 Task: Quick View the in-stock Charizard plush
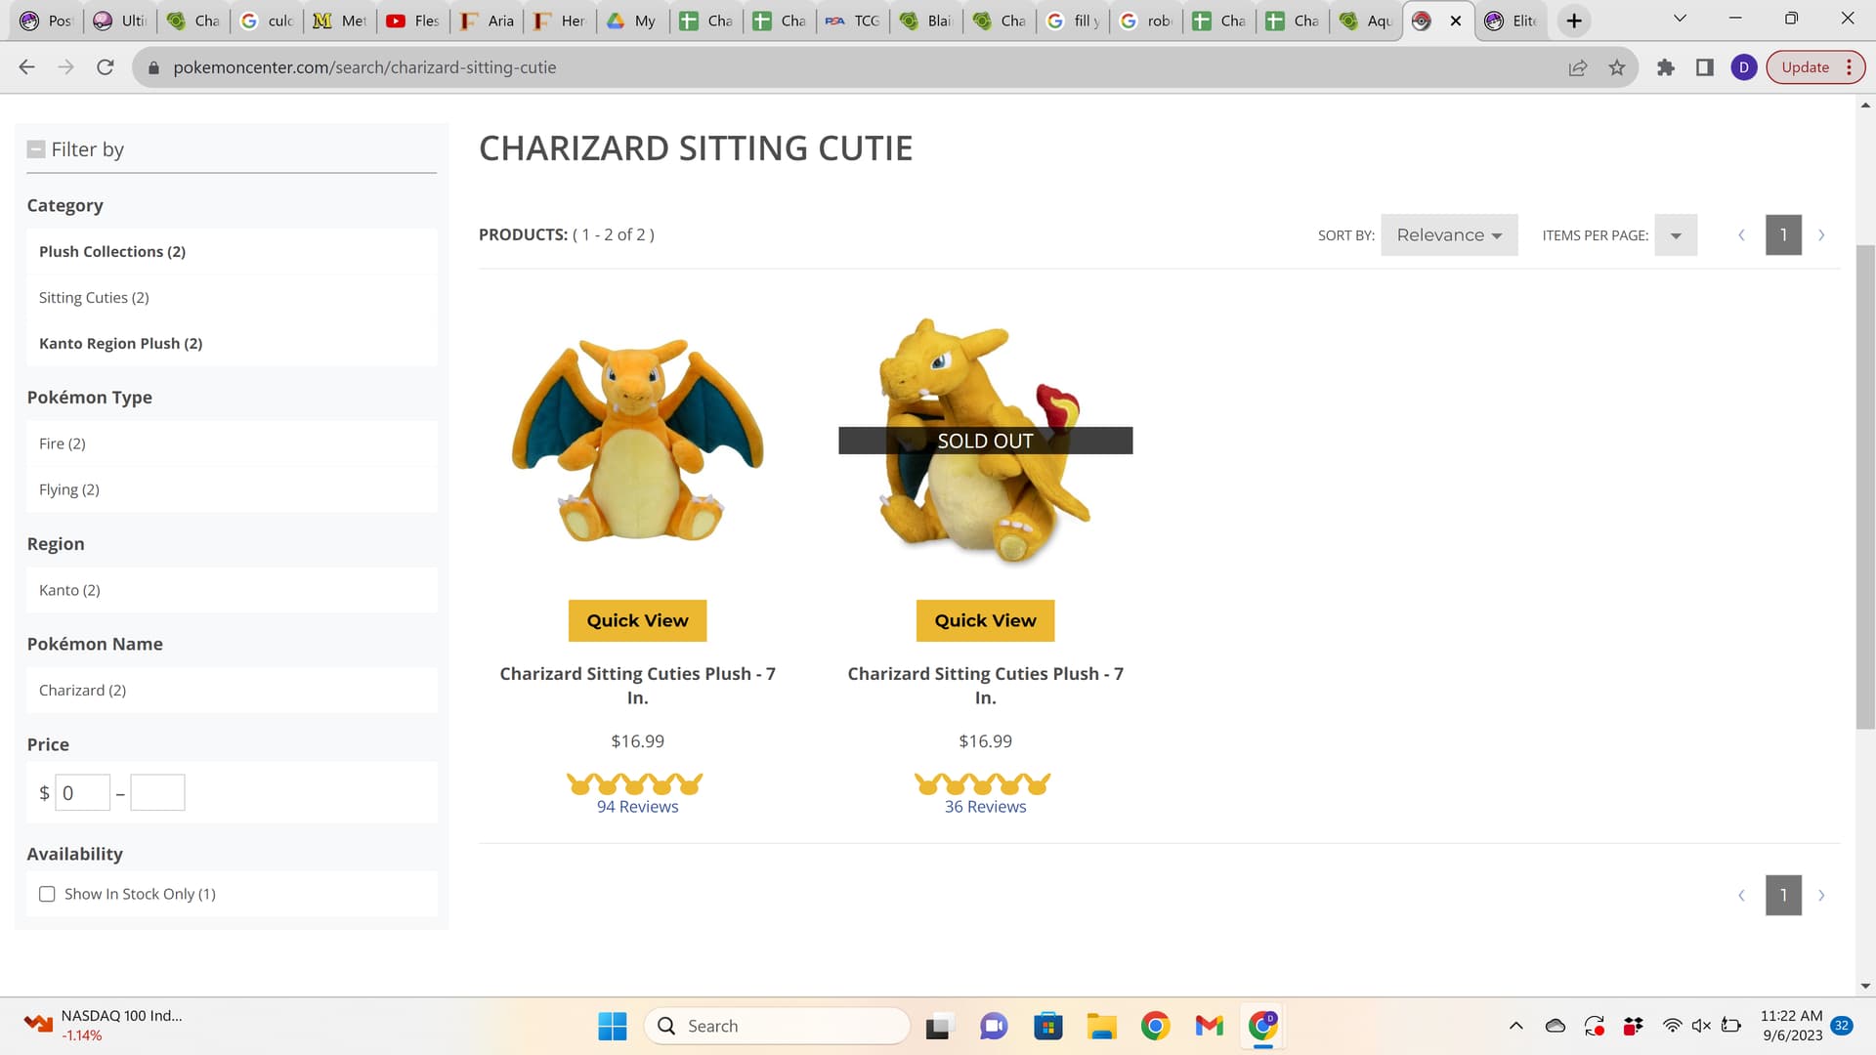(x=637, y=620)
